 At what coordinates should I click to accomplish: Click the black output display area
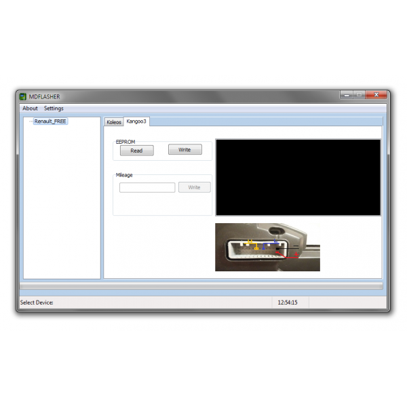point(298,177)
